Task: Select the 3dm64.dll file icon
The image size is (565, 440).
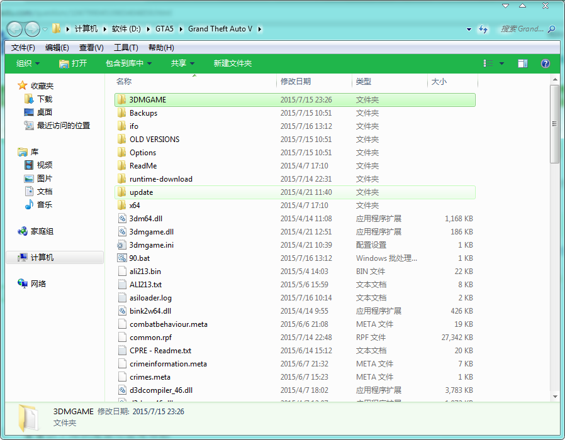Action: [122, 219]
